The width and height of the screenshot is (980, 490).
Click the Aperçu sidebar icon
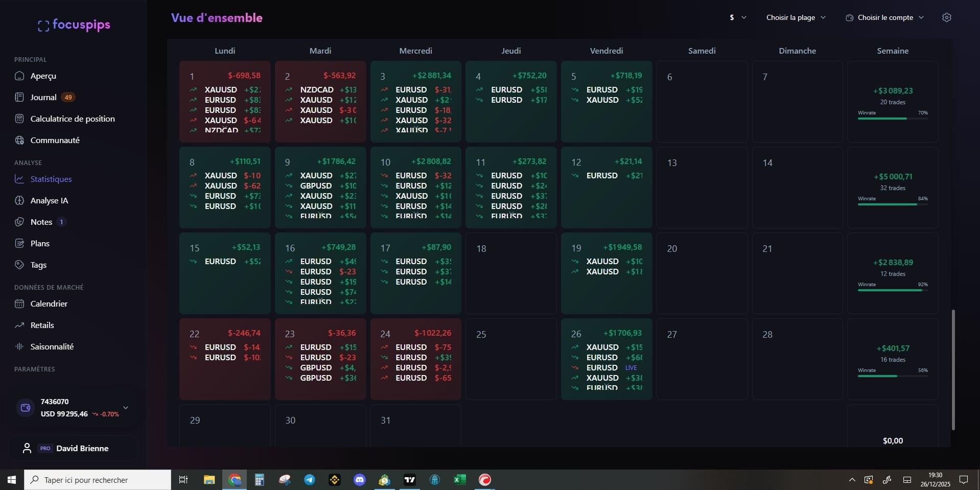19,76
